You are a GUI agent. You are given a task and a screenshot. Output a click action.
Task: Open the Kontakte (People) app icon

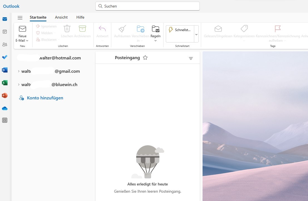pos(4,44)
